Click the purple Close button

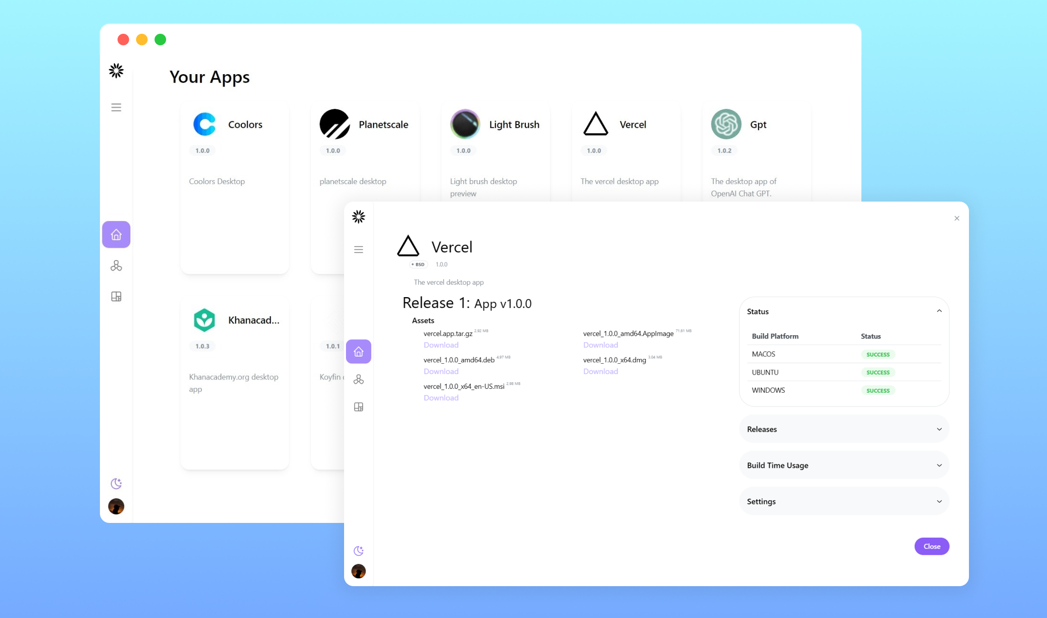[931, 546]
